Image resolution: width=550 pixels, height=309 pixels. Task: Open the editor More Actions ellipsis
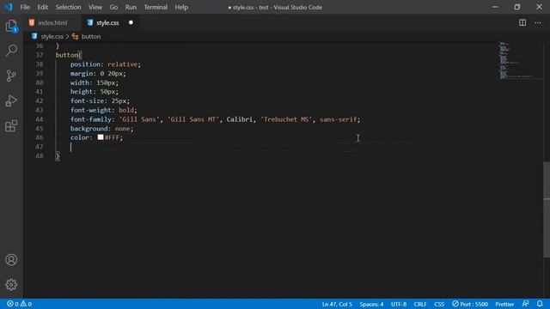pyautogui.click(x=538, y=23)
